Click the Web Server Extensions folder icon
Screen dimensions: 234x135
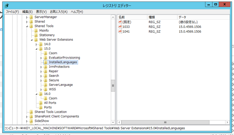point(36,40)
